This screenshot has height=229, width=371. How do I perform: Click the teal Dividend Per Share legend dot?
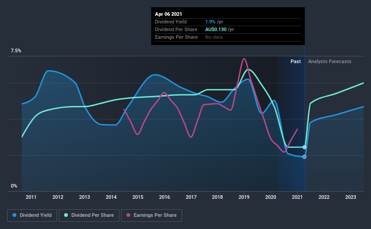66,215
